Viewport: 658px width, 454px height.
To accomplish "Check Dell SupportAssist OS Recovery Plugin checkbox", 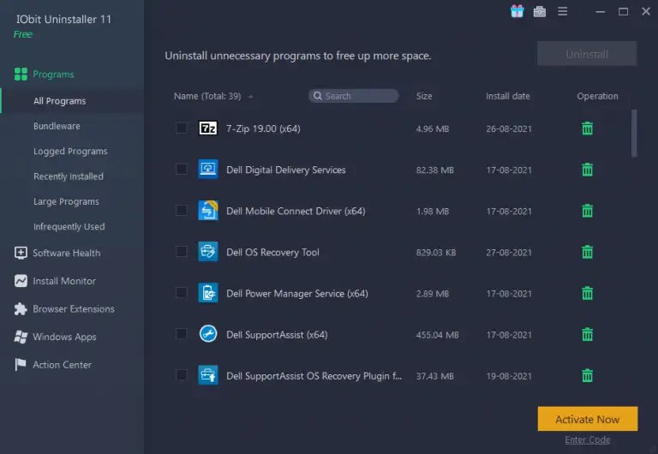I will tap(182, 375).
